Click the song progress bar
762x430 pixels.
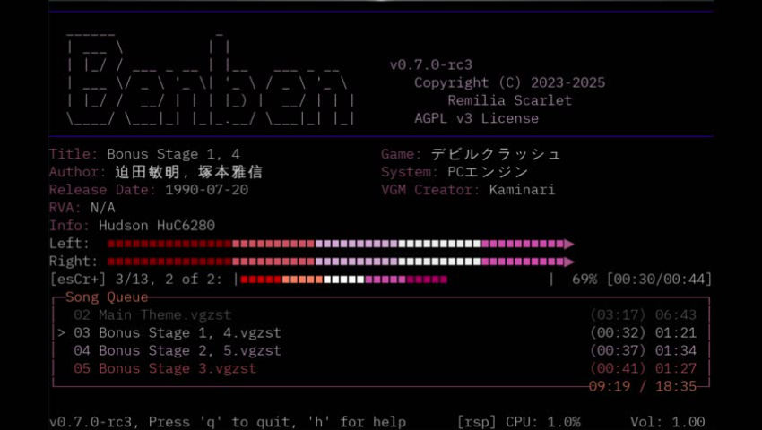click(394, 279)
